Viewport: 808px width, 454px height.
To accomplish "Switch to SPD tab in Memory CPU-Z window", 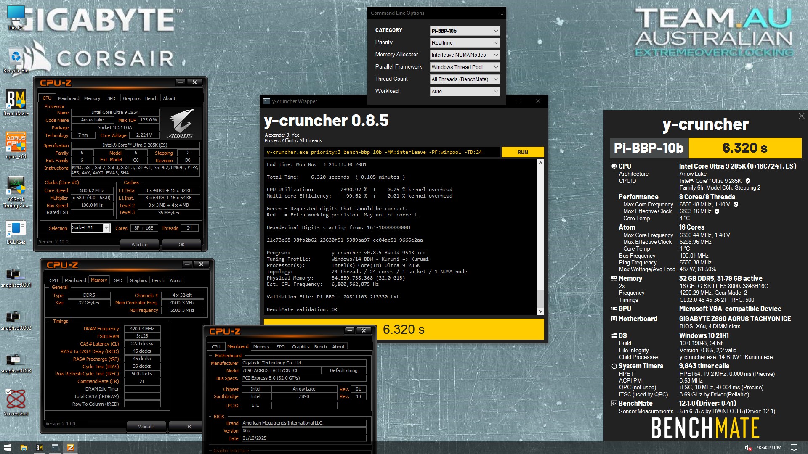I will [118, 280].
